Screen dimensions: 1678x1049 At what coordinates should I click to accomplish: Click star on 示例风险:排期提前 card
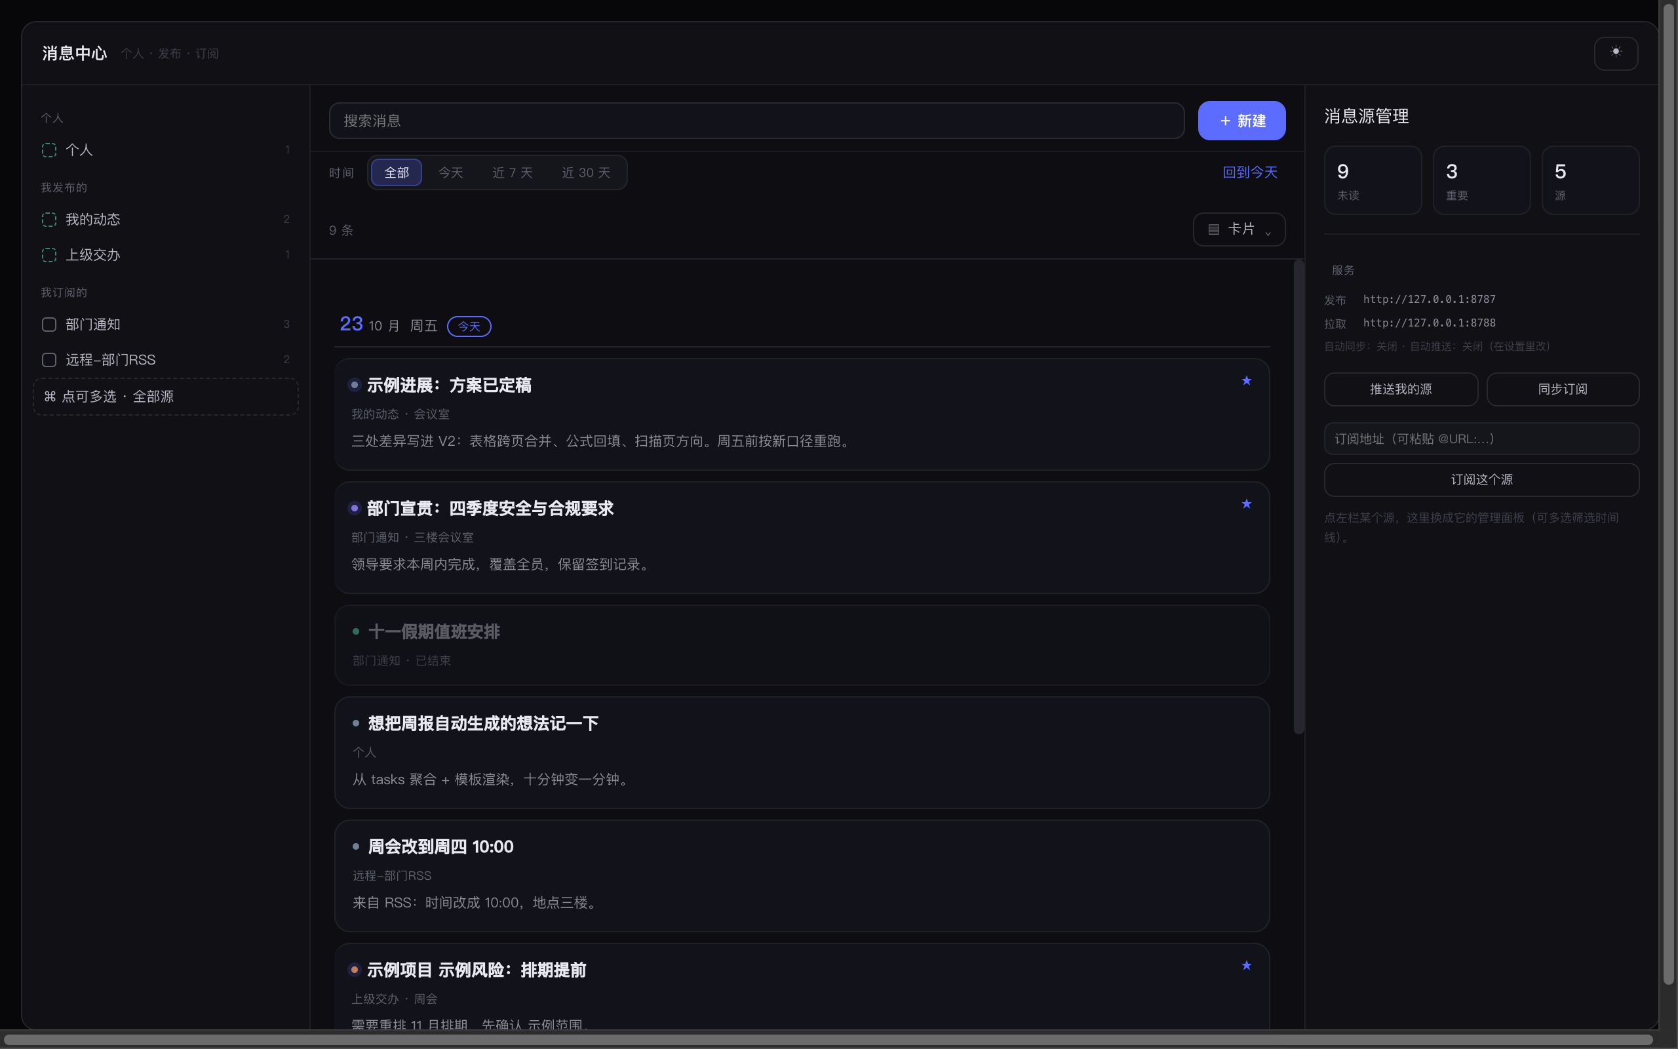[x=1246, y=965]
